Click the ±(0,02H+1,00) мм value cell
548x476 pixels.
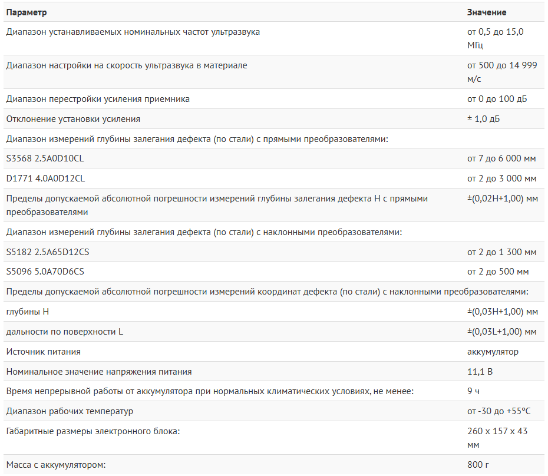click(502, 199)
